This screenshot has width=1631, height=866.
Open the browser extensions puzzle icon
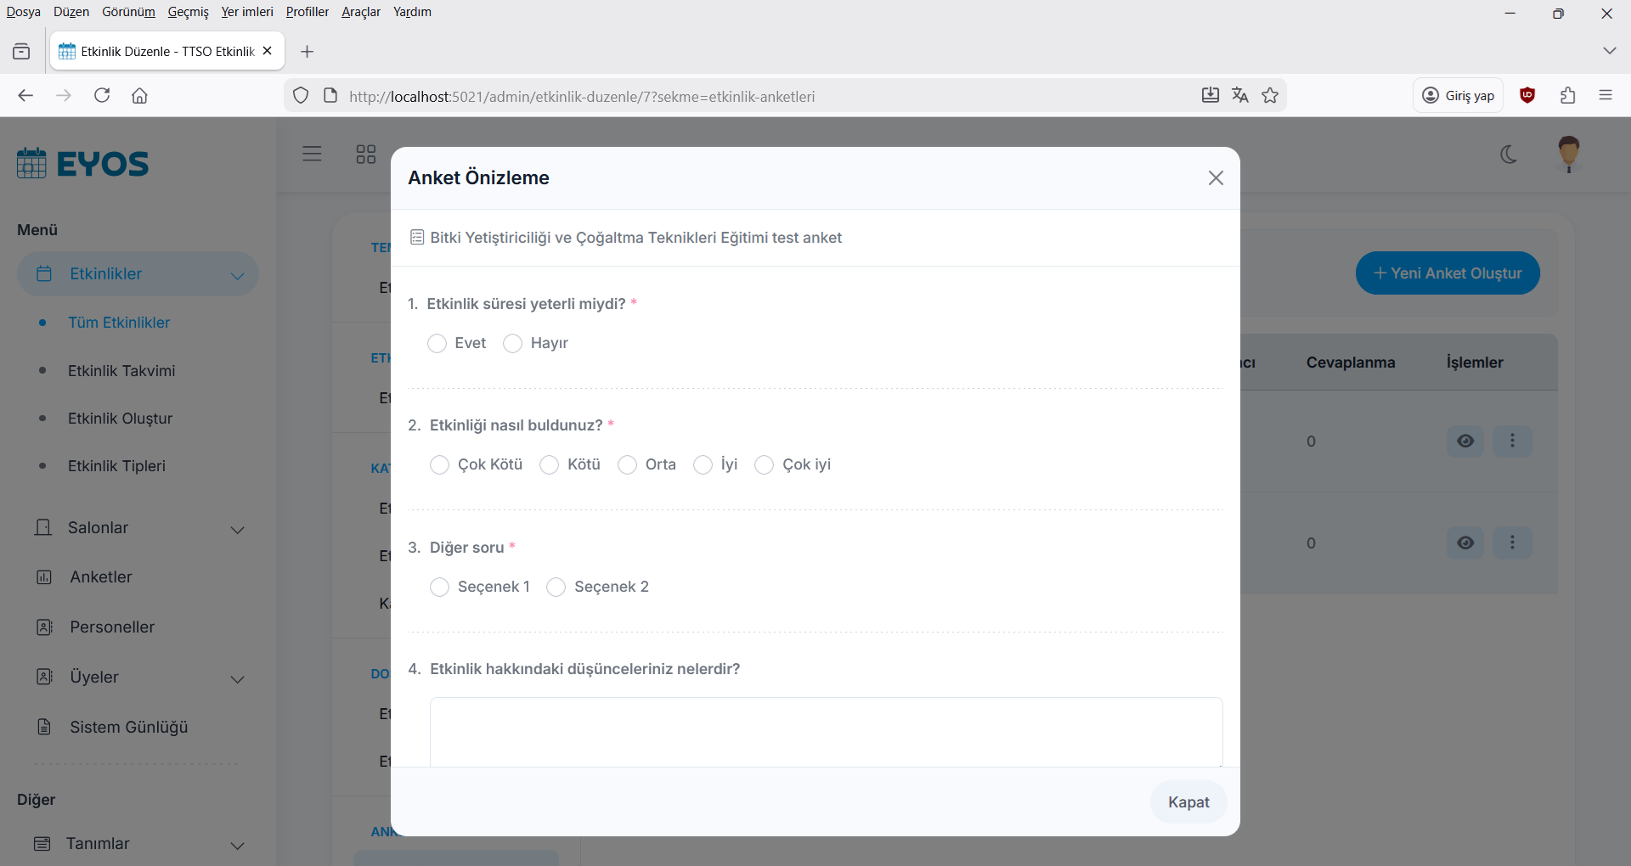1567,96
